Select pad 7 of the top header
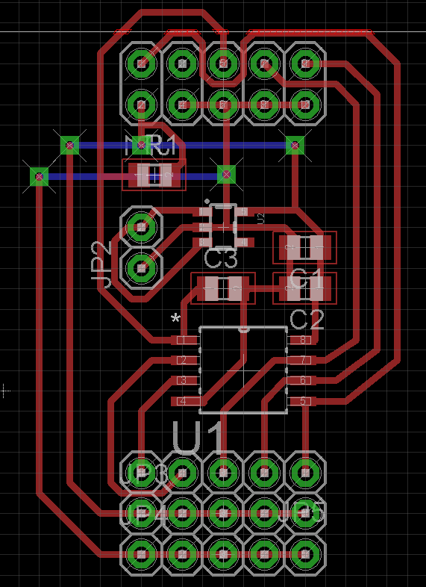Screen dimensions: 426x587 (x=264, y=63)
